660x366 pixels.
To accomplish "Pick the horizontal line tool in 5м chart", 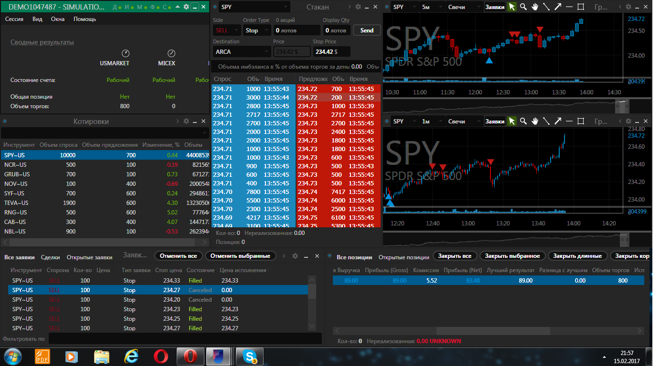I will point(569,7).
